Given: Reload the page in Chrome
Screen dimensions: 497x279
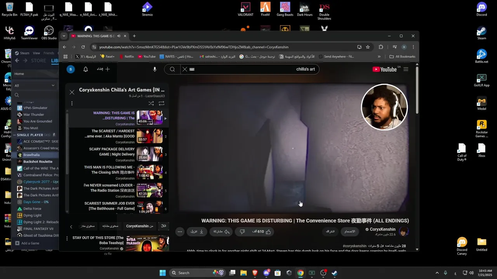Looking at the screenshot, I should click(83, 47).
